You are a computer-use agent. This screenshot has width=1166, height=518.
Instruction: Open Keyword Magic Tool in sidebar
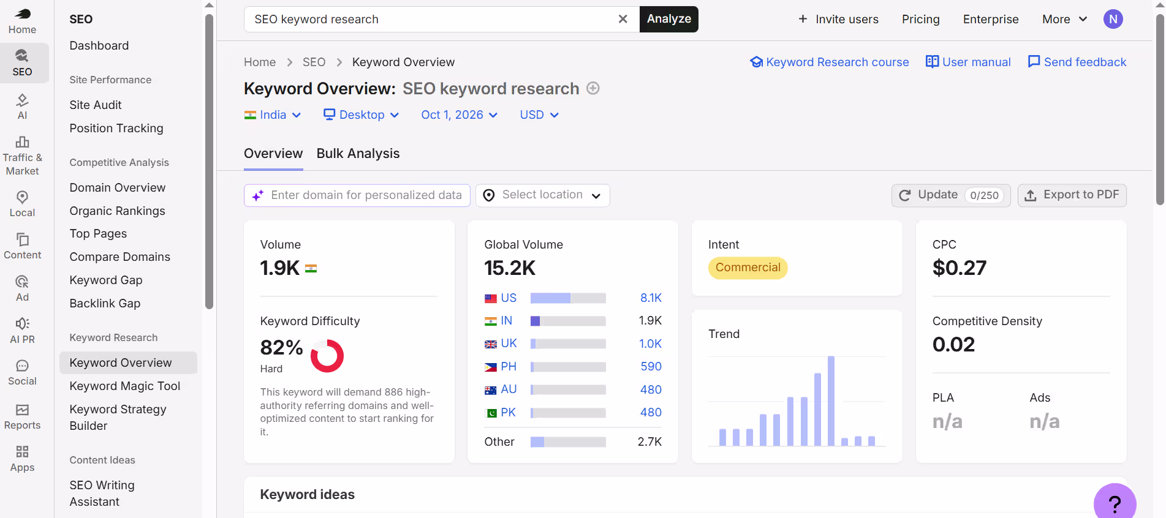click(125, 386)
